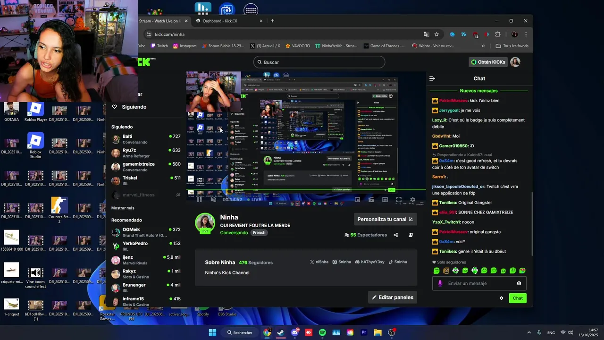The height and width of the screenshot is (340, 604).
Task: Open Discord from the taskbar
Action: coord(295,332)
